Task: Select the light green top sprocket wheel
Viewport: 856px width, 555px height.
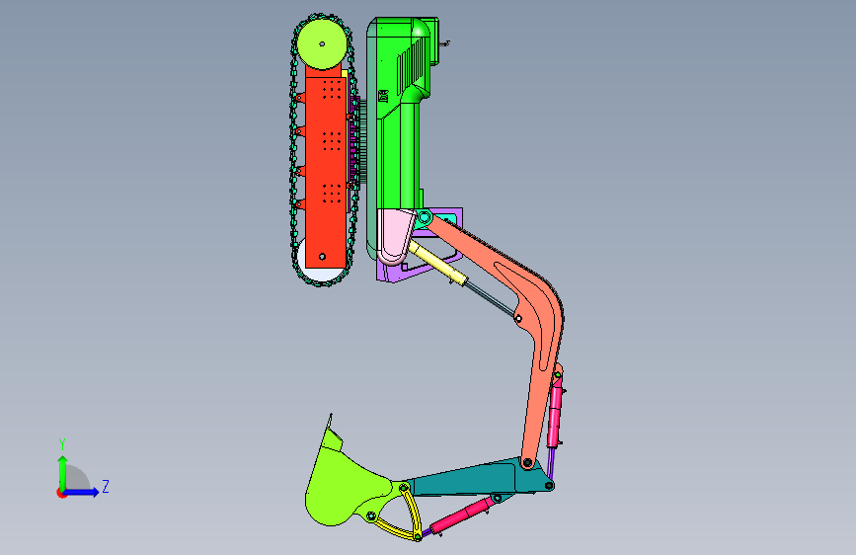Action: pos(322,44)
